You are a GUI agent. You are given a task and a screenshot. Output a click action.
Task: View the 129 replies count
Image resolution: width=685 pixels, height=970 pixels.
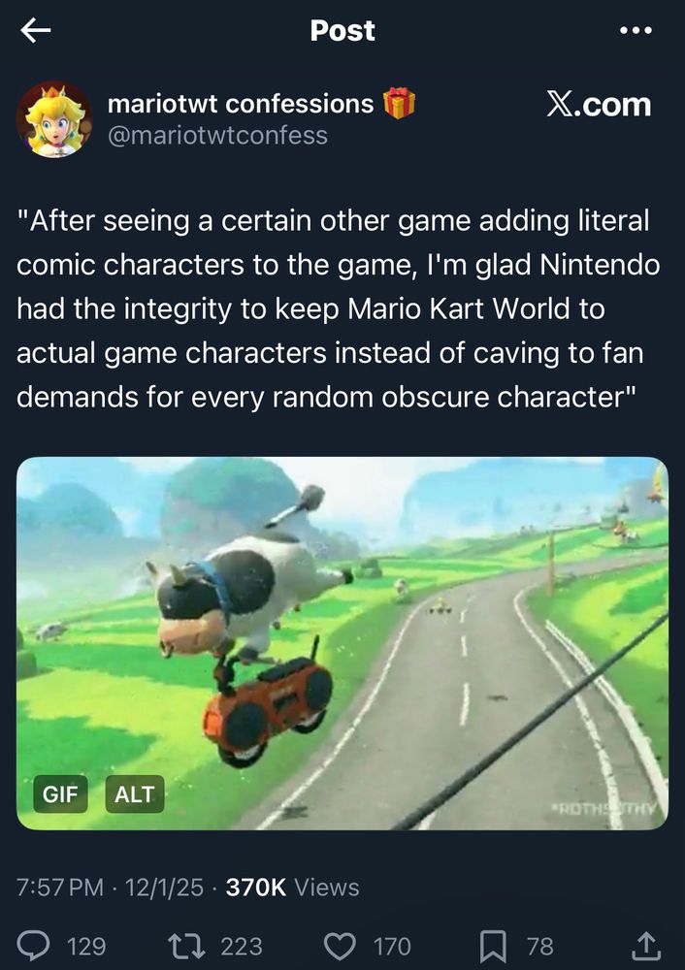point(86,947)
